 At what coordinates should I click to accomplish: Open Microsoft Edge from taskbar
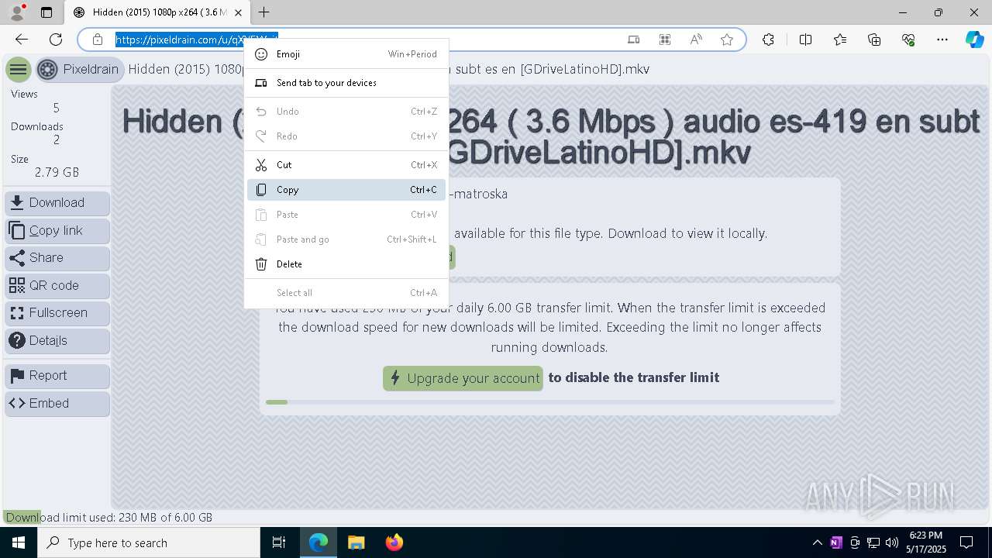point(319,542)
